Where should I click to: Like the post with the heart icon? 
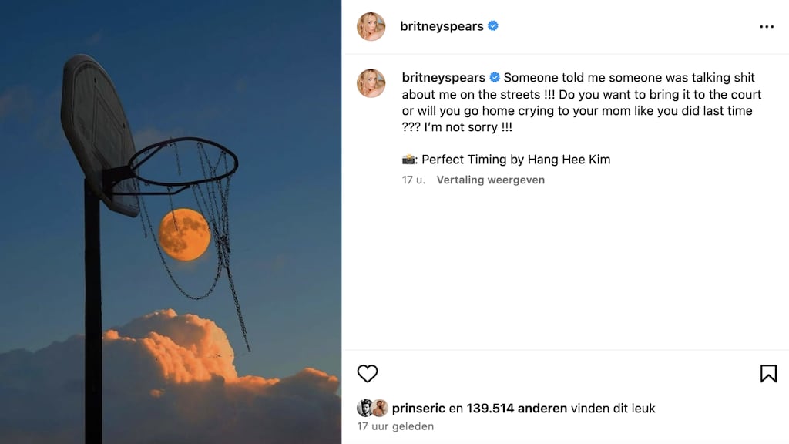coord(368,374)
